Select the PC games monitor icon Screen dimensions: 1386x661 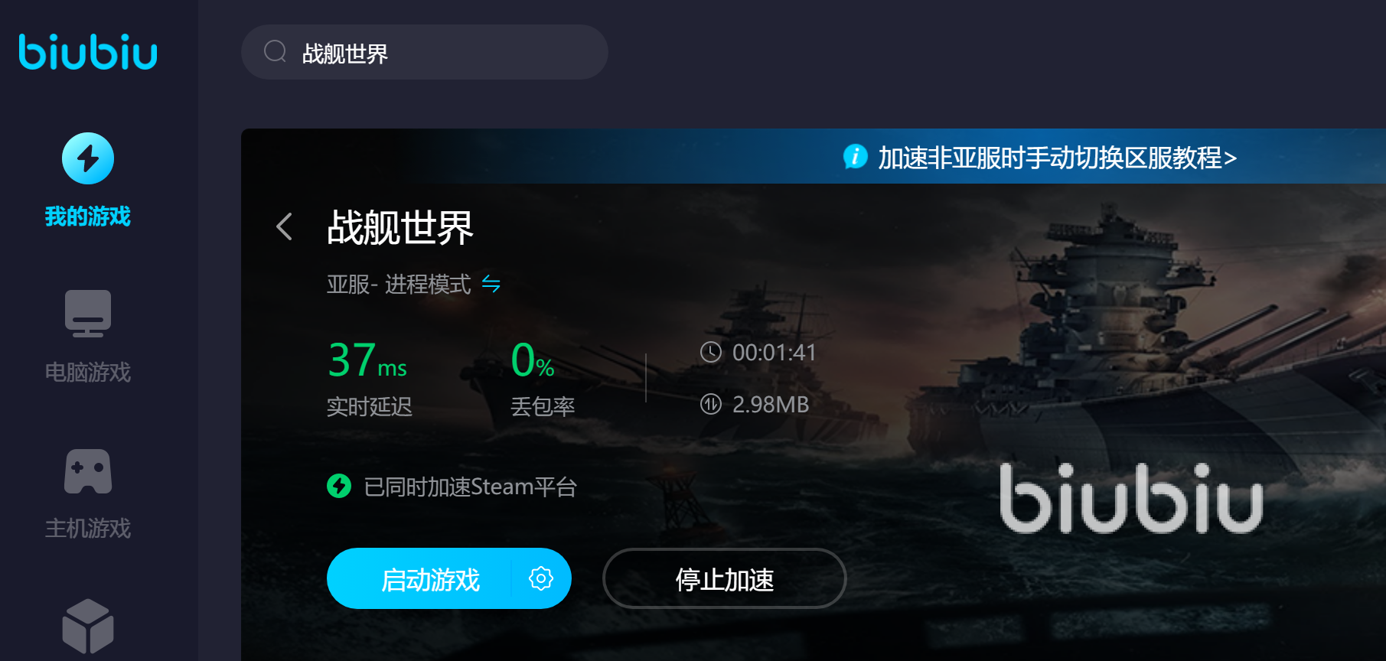(x=88, y=314)
